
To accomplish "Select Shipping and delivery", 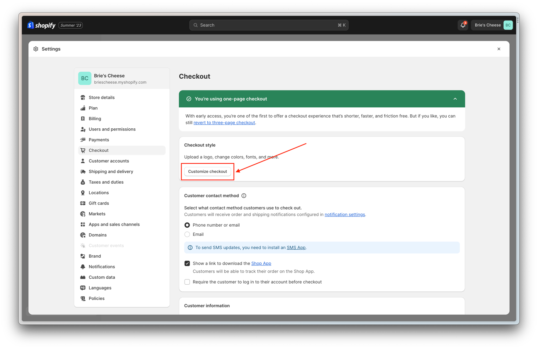I will tap(122, 172).
